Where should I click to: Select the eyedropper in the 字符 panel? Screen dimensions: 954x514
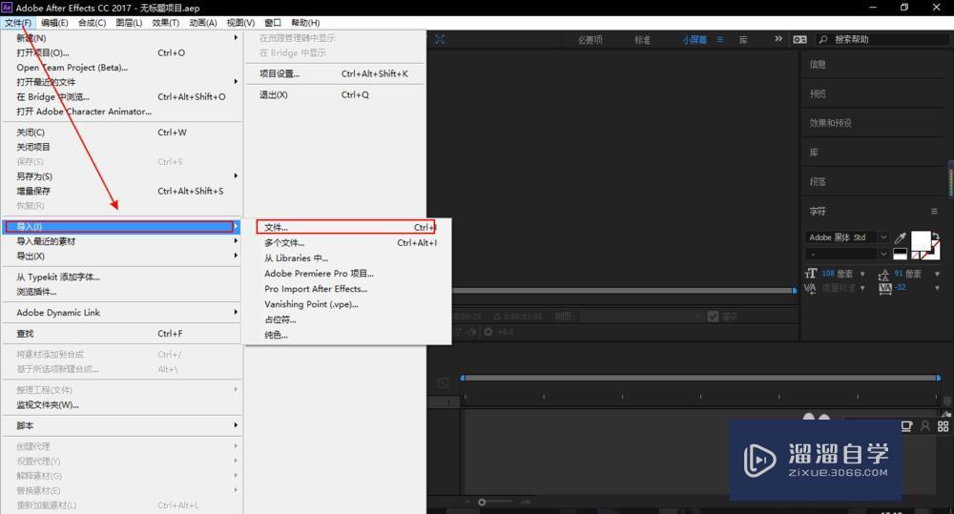pos(901,237)
